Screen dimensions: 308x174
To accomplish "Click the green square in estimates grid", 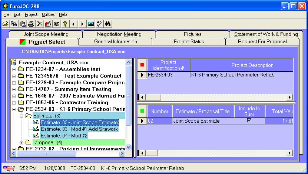I will [x=142, y=111].
